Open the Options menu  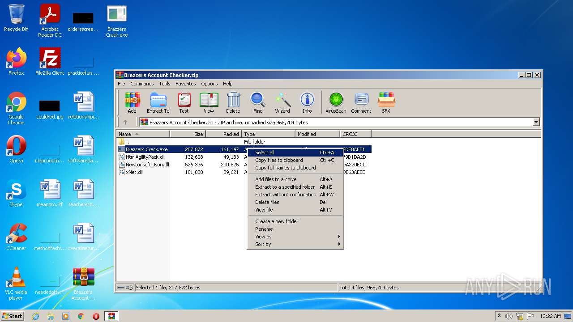pos(209,84)
